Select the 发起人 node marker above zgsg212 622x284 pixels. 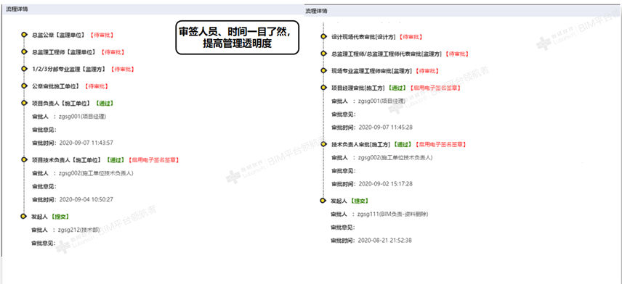click(24, 217)
